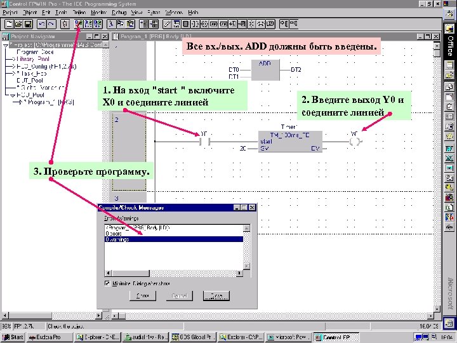The image size is (457, 343).
Task: Select the DUT_Pool tree item
Action: tap(30, 81)
